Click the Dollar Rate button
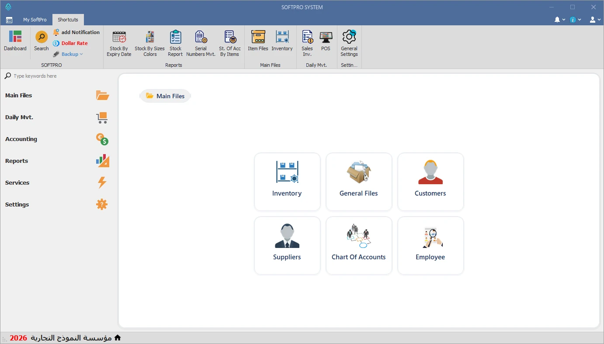The width and height of the screenshot is (604, 344). click(70, 43)
